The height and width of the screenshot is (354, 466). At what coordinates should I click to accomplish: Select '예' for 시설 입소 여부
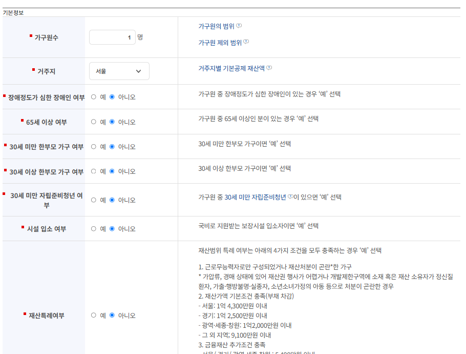[x=94, y=228]
